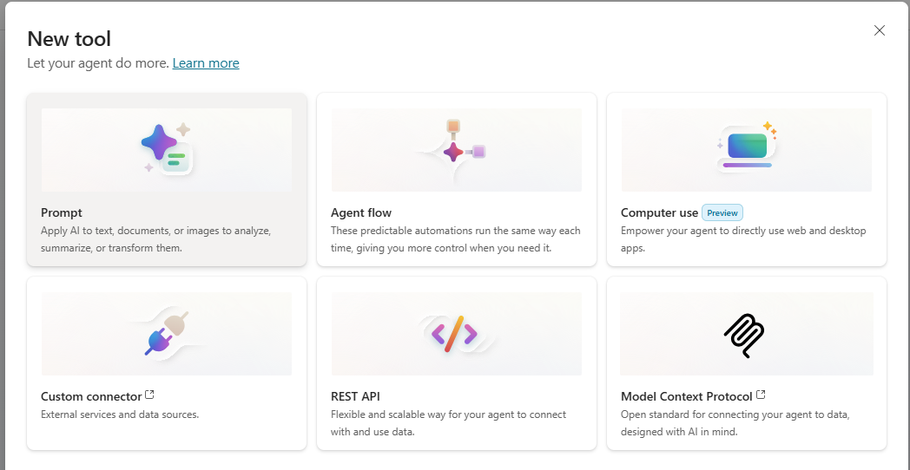Select the Computer use title
The width and height of the screenshot is (910, 470).
(659, 212)
